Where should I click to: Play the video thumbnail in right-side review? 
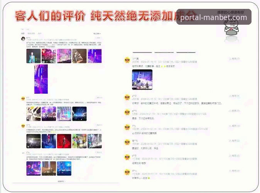click(x=142, y=80)
